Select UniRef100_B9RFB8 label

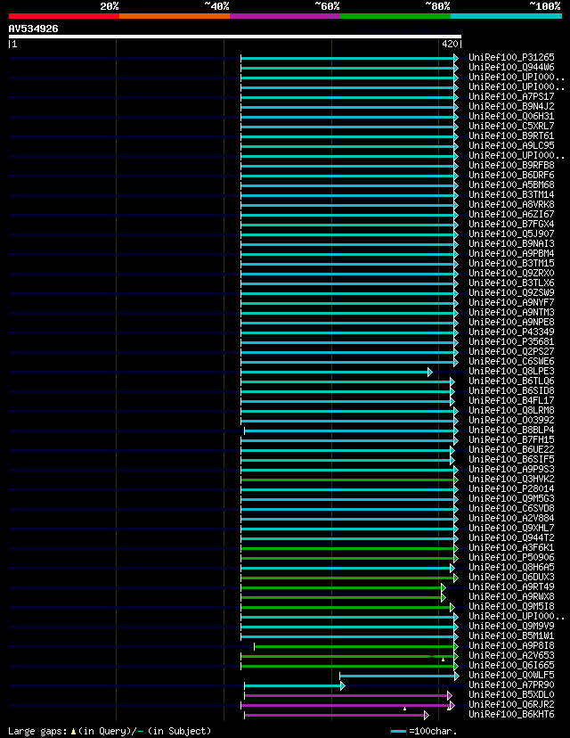tap(511, 165)
